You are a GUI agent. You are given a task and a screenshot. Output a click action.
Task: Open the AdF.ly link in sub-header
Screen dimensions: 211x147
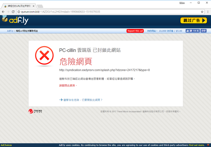coord(10,31)
